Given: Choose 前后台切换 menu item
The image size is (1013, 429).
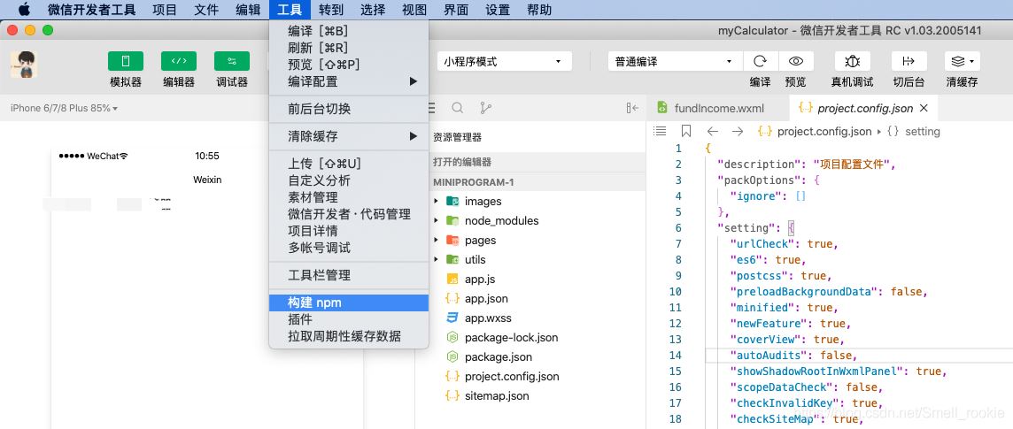Looking at the screenshot, I should pos(349,109).
